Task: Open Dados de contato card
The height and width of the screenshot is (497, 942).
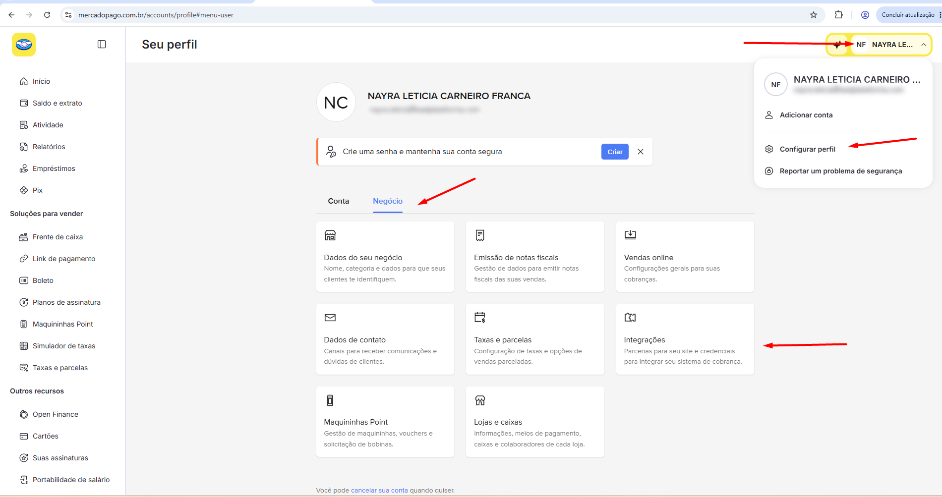Action: click(385, 339)
